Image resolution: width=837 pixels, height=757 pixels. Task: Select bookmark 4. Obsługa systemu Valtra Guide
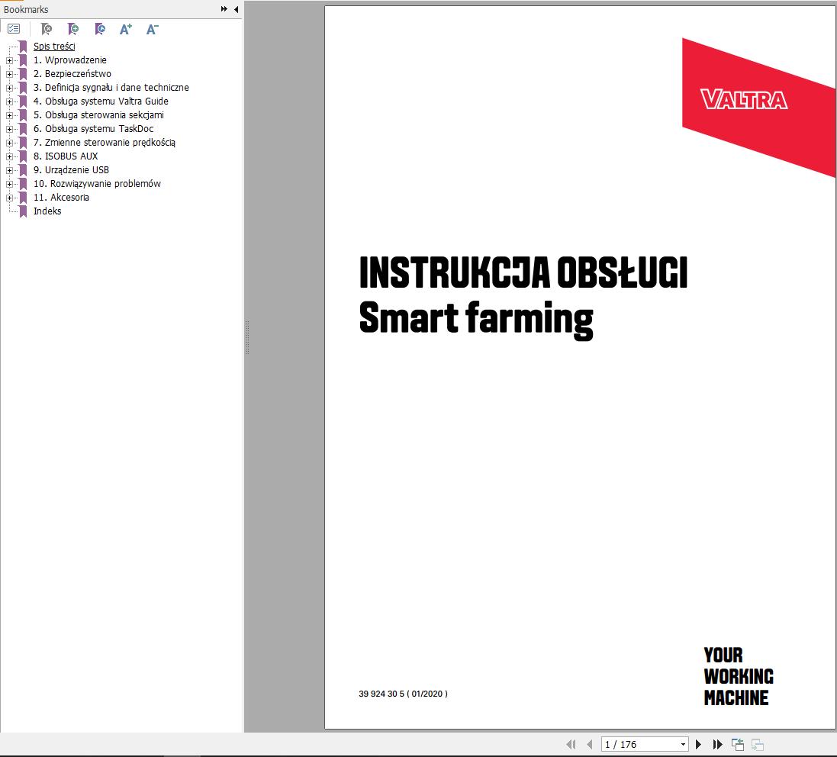[101, 101]
